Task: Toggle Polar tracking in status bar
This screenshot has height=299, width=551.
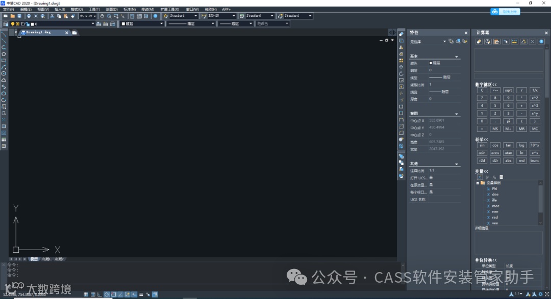Action: [x=107, y=294]
